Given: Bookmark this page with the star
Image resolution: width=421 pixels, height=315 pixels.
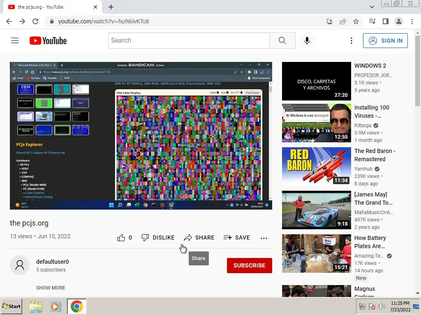Looking at the screenshot, I should pos(356,21).
